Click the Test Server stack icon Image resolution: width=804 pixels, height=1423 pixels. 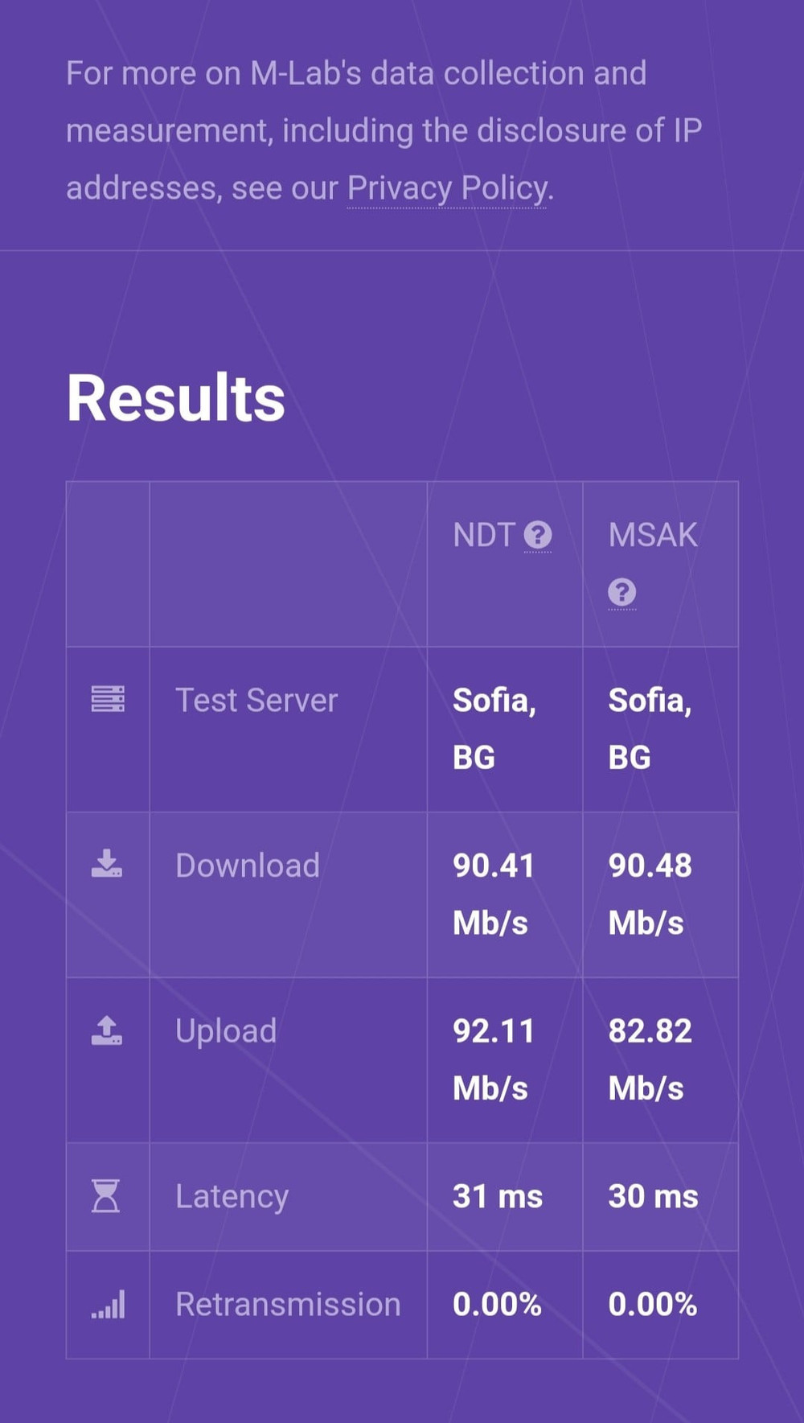(108, 699)
